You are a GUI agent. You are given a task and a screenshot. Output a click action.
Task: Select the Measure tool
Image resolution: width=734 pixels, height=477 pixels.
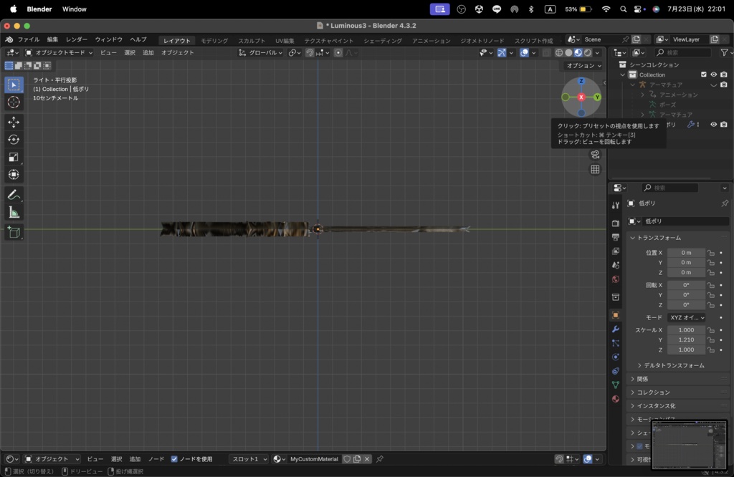coord(14,212)
